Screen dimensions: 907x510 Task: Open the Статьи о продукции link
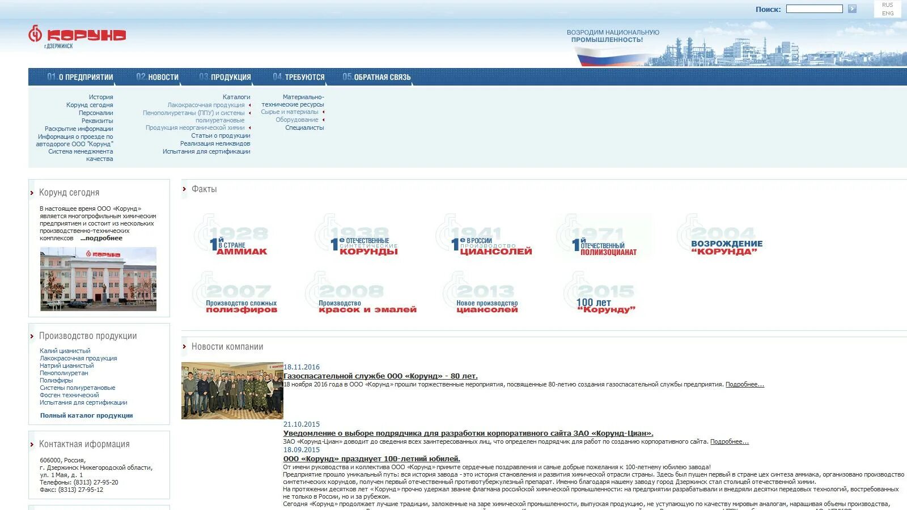(x=221, y=136)
